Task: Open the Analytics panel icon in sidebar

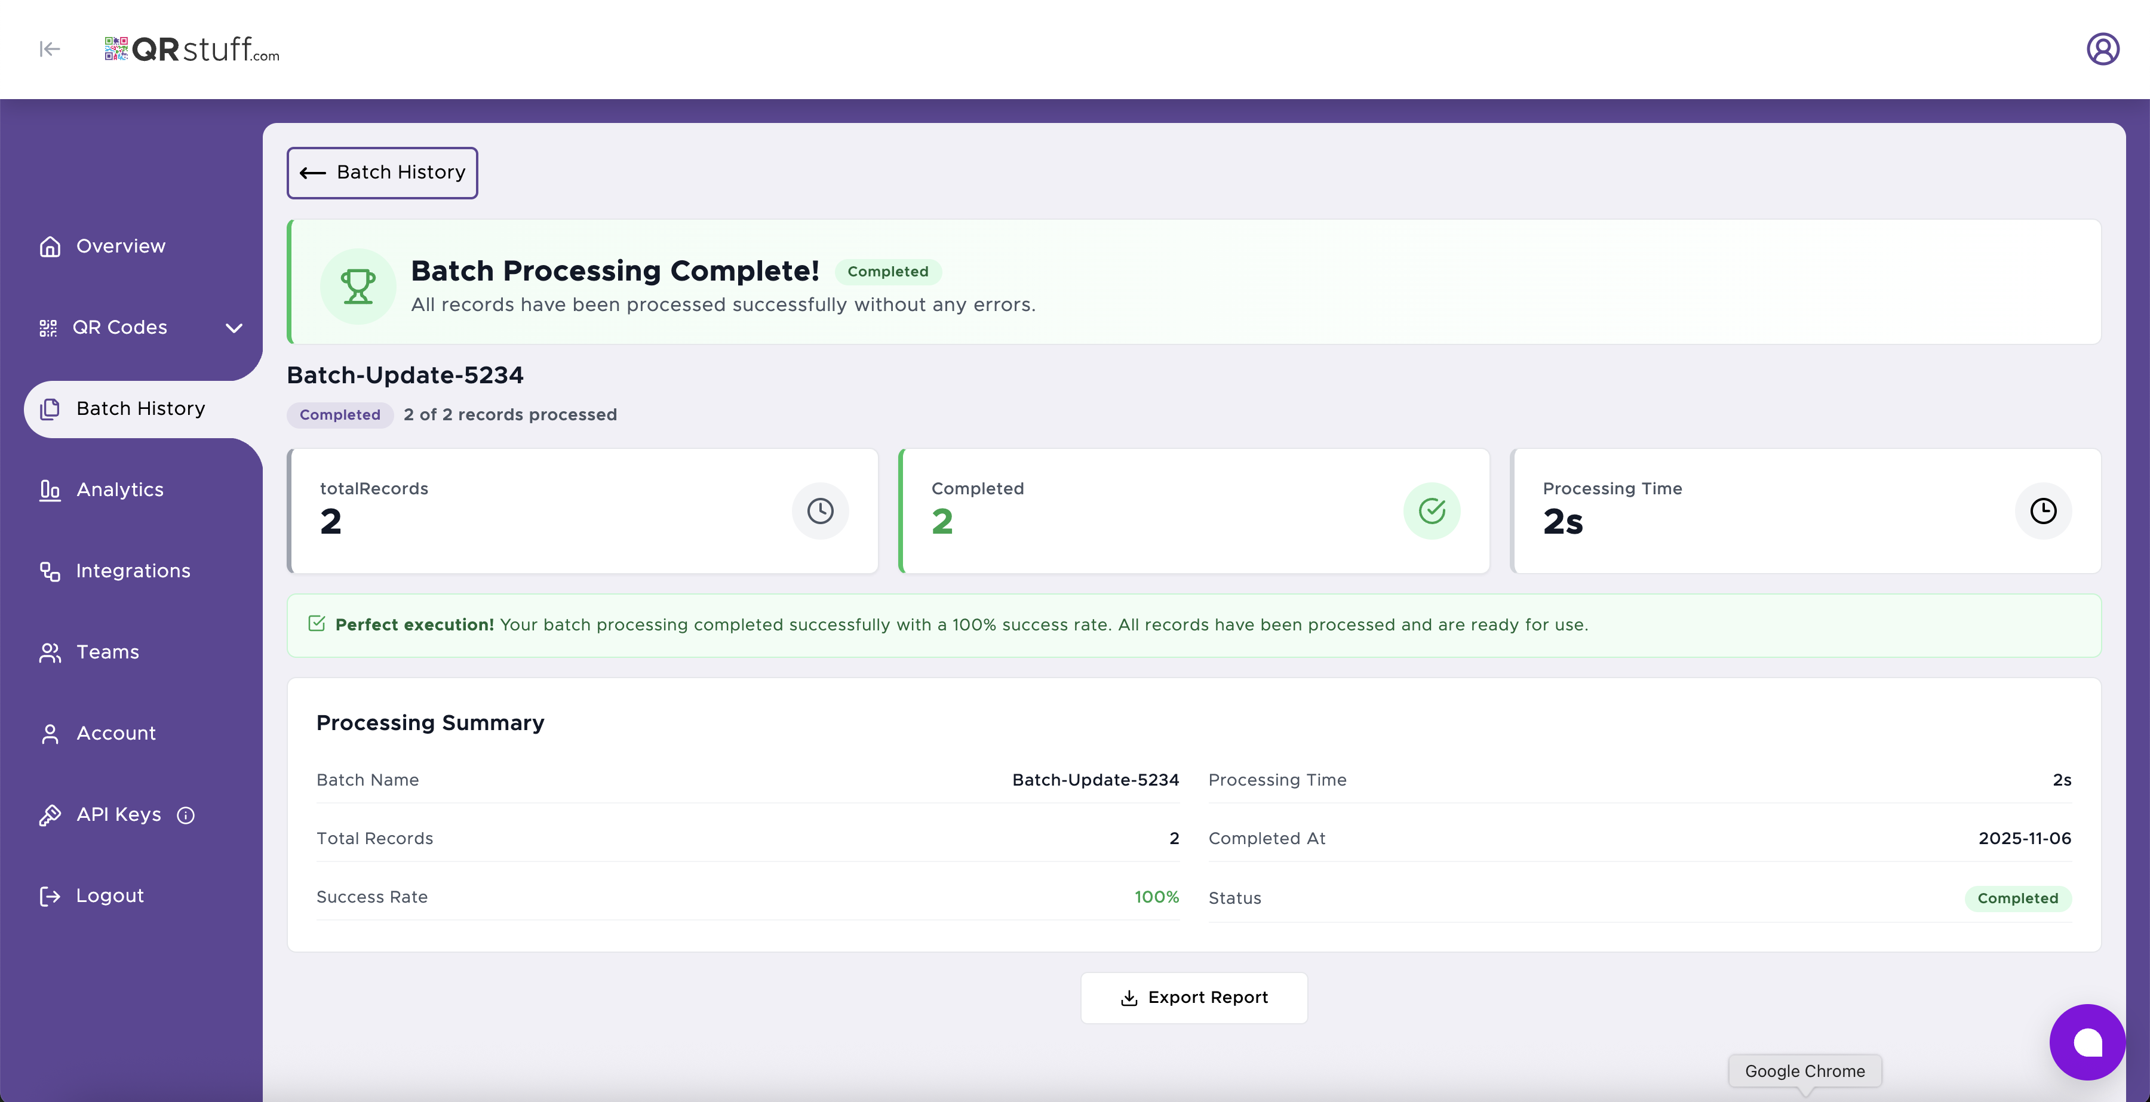Action: coord(49,491)
